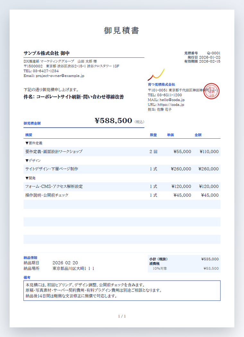Click the 単価 column header
This screenshot has height=337, width=244.
[x=170, y=135]
